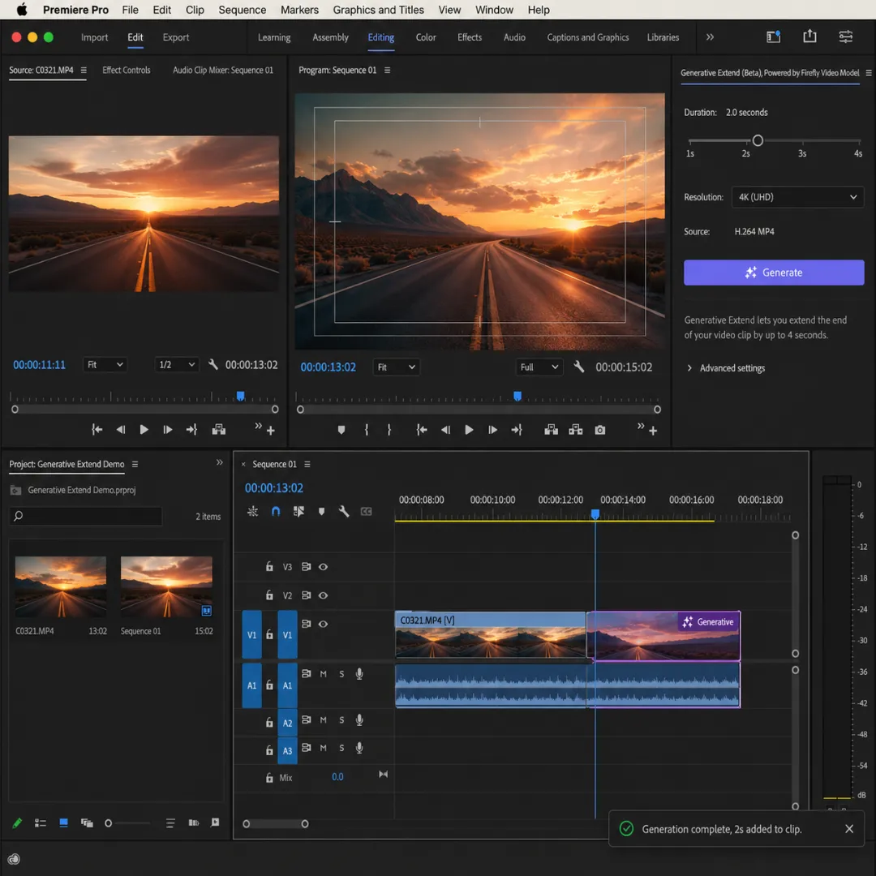Toggle V1 track output eye
The height and width of the screenshot is (876, 876).
[323, 624]
